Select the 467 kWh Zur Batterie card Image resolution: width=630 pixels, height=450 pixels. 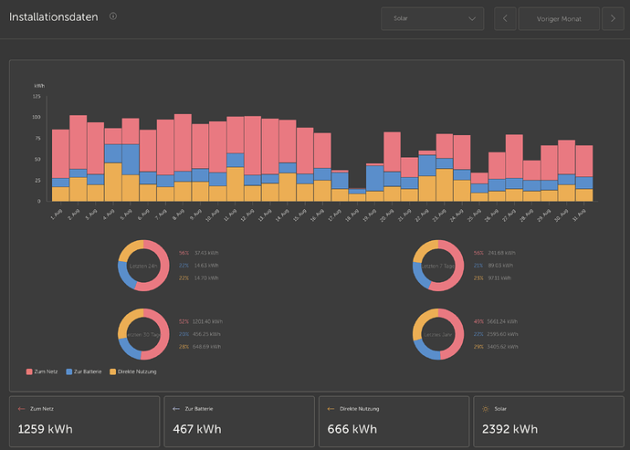(239, 422)
